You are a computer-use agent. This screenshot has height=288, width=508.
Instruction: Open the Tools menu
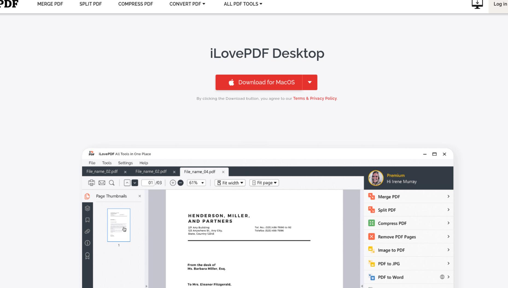pos(107,163)
